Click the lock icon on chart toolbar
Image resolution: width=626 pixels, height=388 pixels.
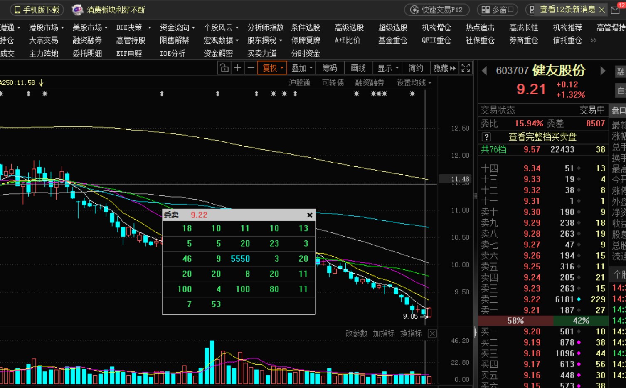tap(224, 68)
